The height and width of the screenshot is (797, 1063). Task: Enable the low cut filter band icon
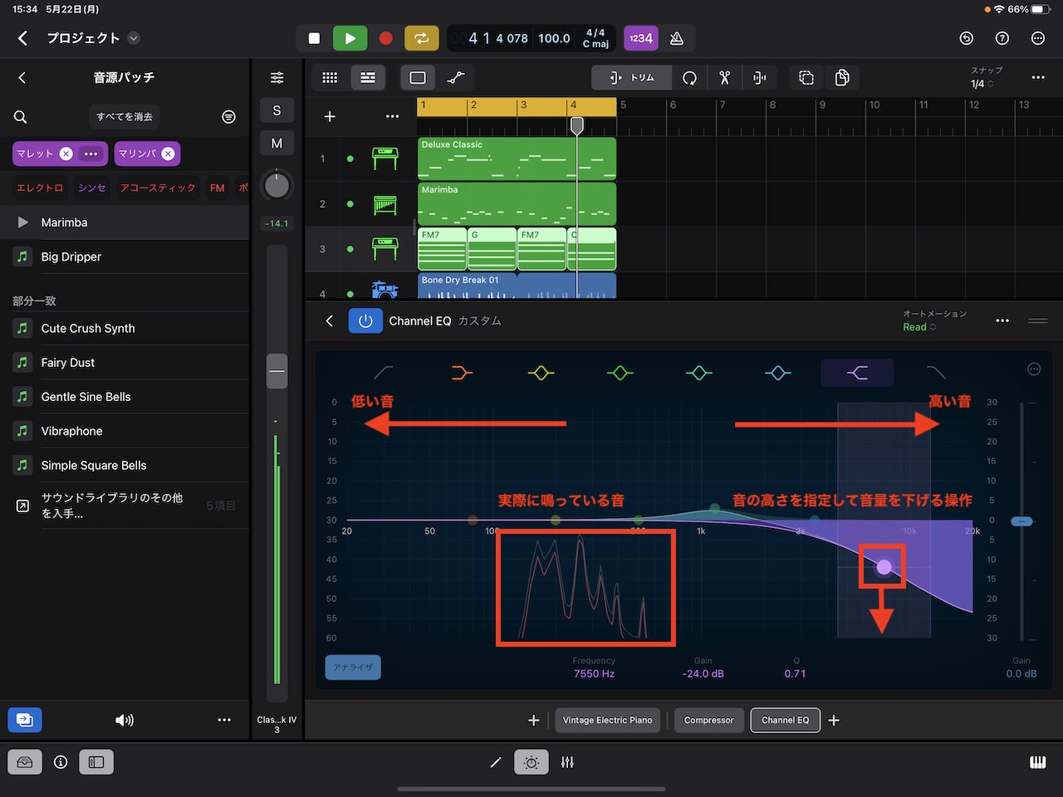(384, 373)
